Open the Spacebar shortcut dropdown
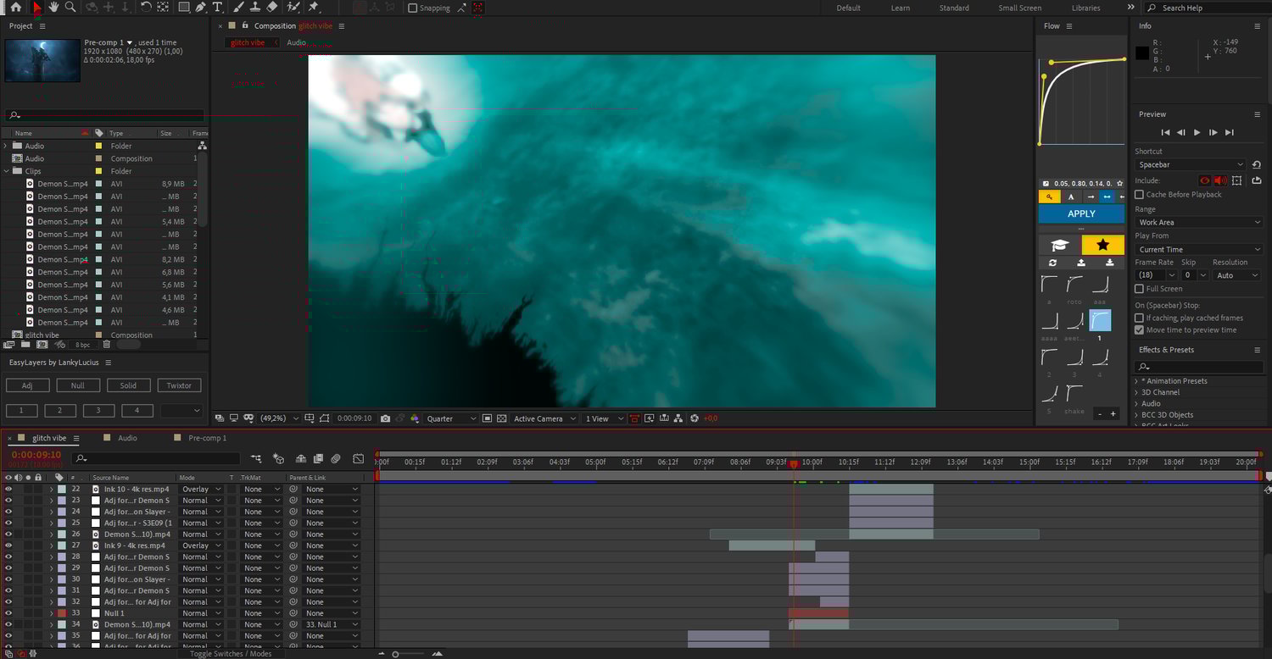This screenshot has height=659, width=1272. 1191,164
